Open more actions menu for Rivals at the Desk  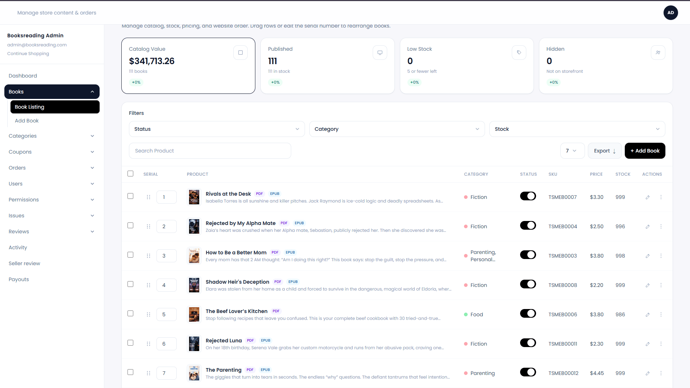click(661, 197)
